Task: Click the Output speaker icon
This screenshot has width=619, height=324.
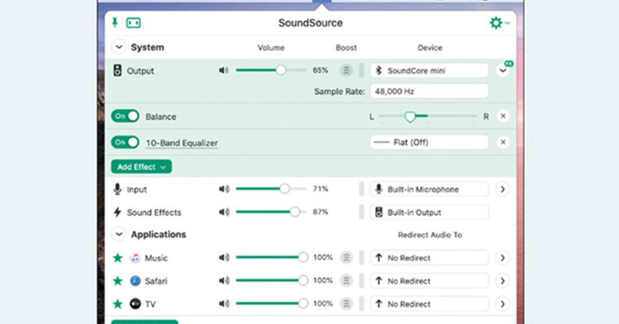Action: (x=119, y=71)
